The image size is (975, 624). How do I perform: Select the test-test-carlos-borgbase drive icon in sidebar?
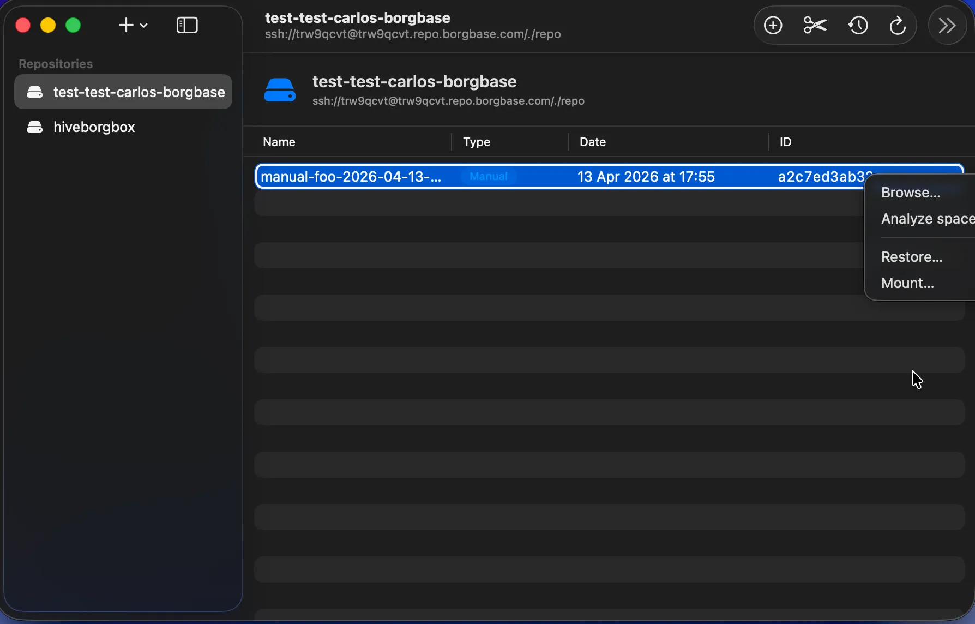[x=34, y=92]
